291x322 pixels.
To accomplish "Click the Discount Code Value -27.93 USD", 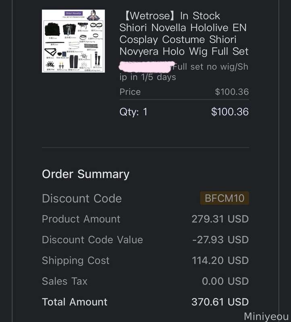I will pyautogui.click(x=220, y=239).
